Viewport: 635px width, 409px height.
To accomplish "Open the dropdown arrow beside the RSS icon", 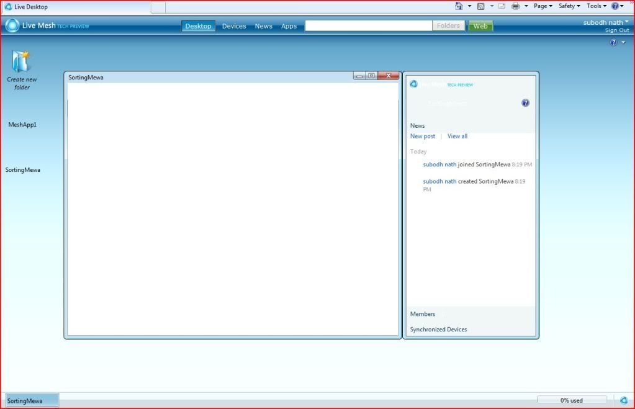I will pyautogui.click(x=492, y=6).
